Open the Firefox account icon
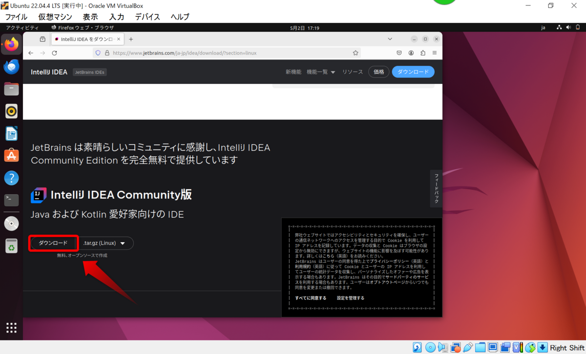 411,53
